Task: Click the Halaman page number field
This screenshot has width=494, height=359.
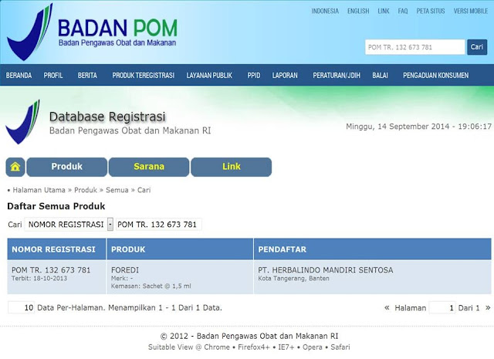Action: (442, 307)
